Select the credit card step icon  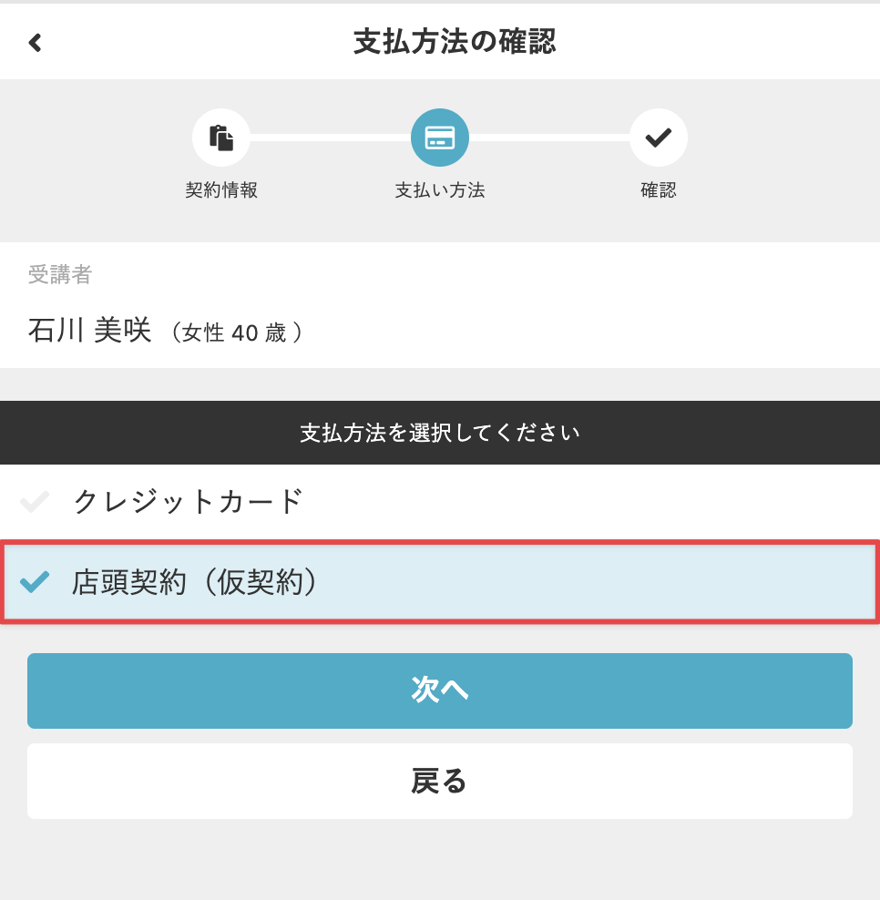coord(440,138)
